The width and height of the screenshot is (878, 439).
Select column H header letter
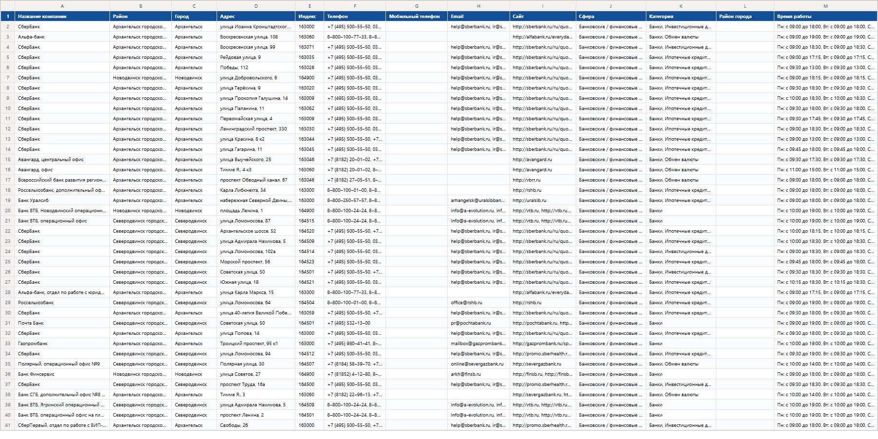(x=478, y=6)
